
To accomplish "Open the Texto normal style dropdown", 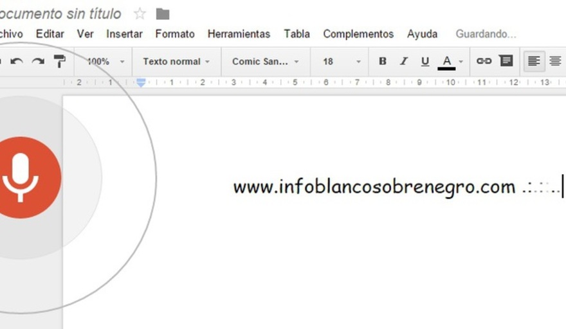I will point(176,62).
